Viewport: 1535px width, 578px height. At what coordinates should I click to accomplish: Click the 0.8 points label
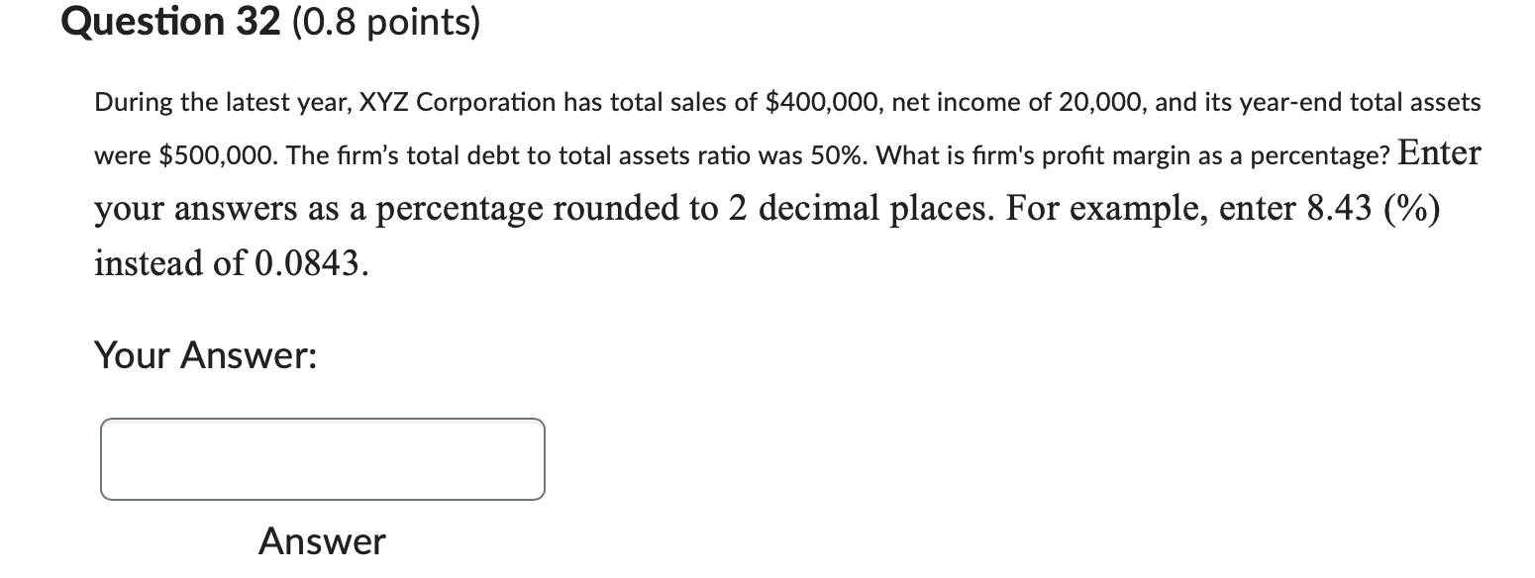coord(388,22)
